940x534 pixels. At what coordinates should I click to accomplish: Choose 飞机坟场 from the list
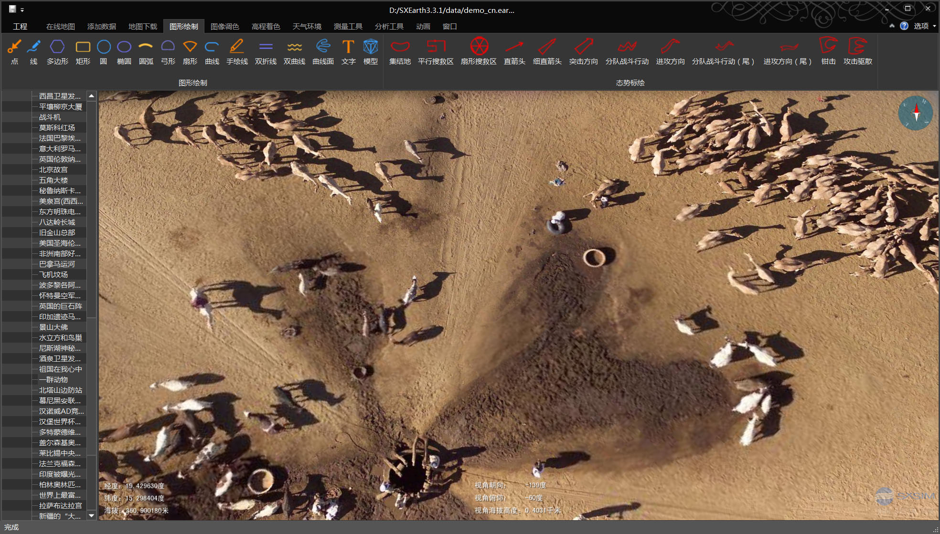pos(53,275)
